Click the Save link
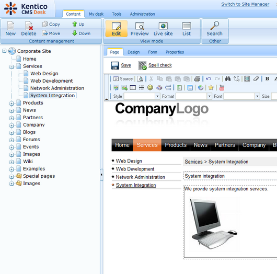277x274 pixels. click(x=126, y=65)
